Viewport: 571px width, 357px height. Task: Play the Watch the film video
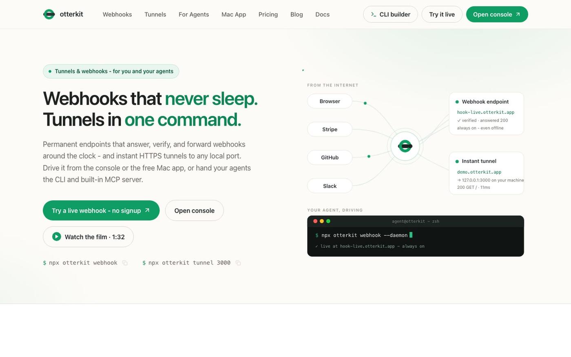coord(88,237)
